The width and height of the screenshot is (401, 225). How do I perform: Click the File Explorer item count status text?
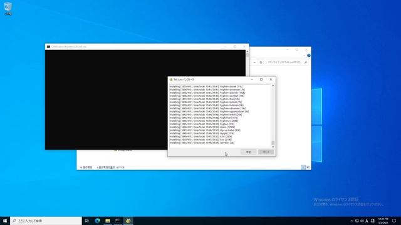pyautogui.click(x=86, y=167)
